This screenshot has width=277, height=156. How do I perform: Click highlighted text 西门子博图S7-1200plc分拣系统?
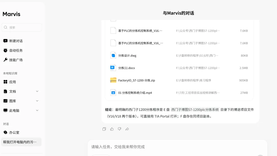tap(195, 109)
